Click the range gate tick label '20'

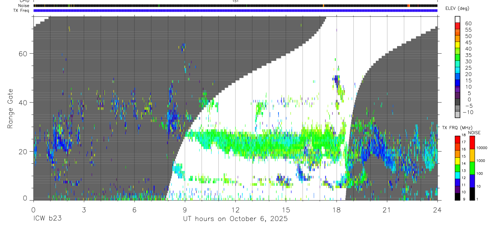point(23,151)
